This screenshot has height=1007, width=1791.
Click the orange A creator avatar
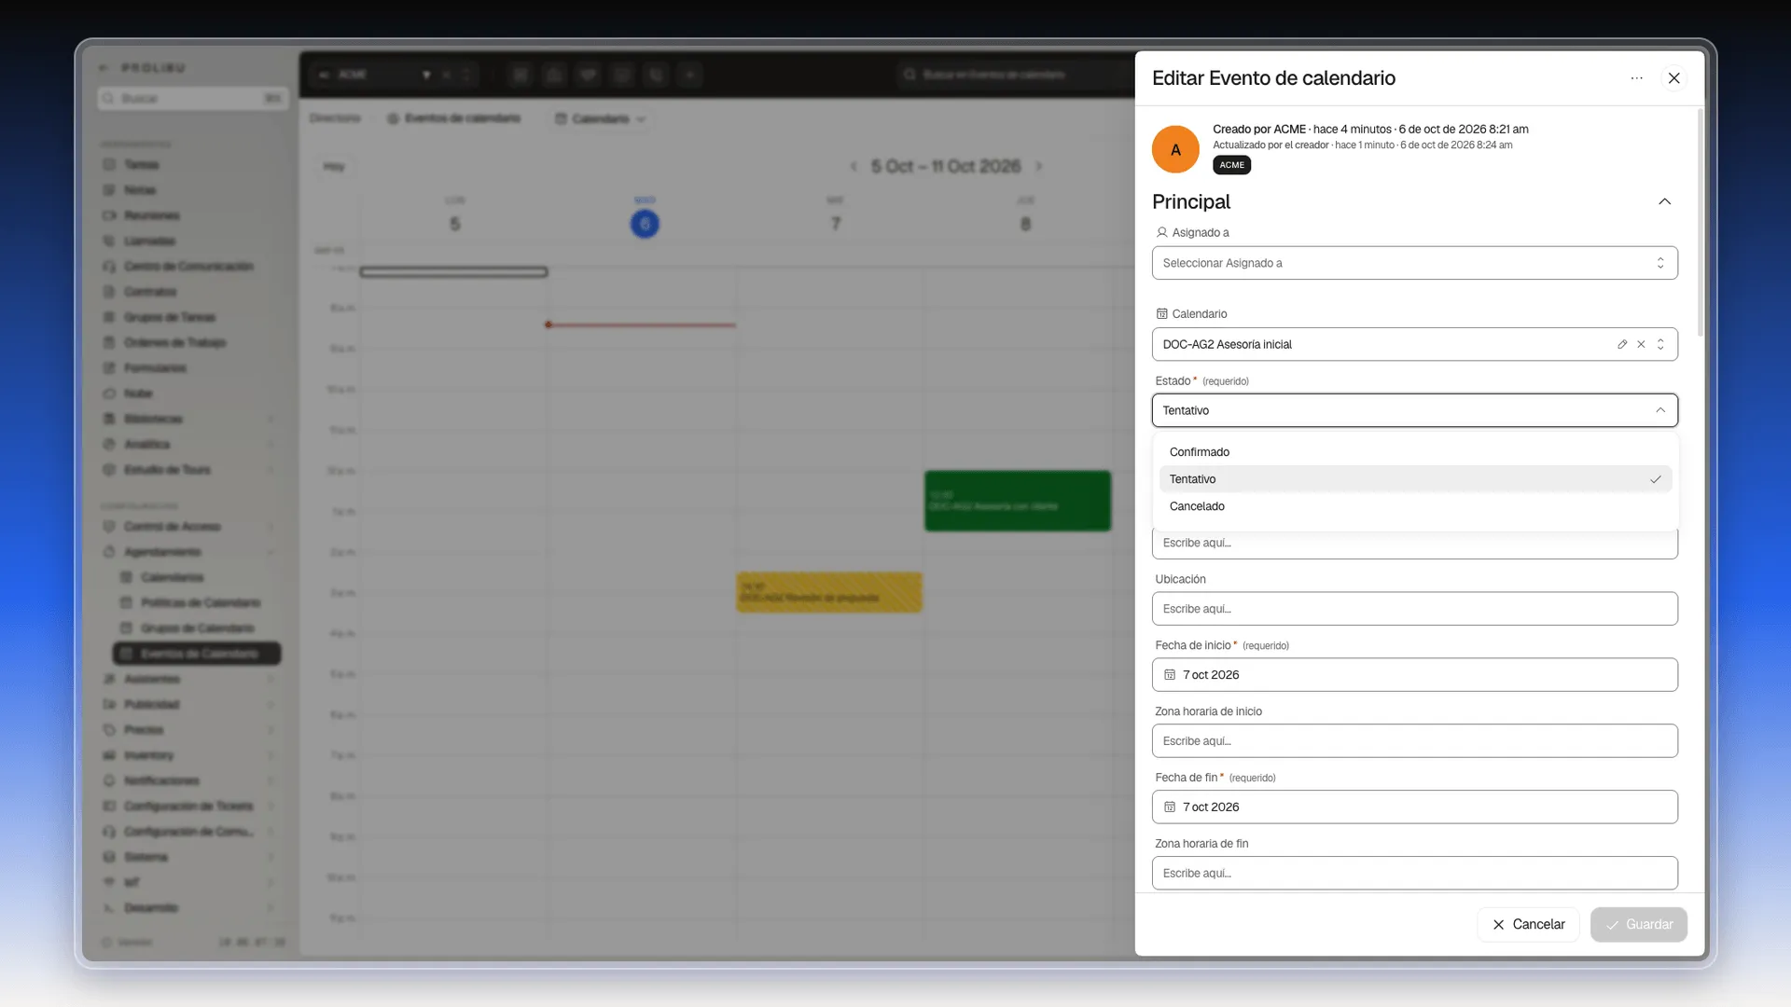coord(1175,149)
